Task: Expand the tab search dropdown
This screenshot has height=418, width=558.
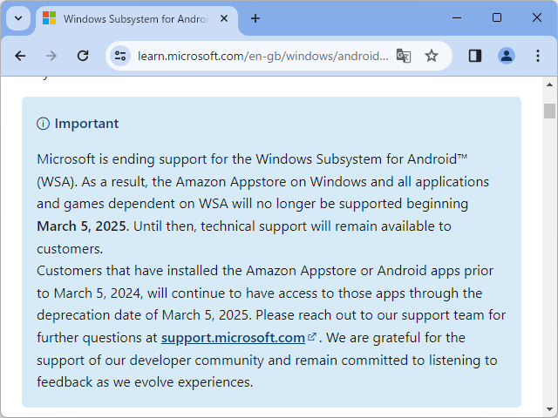Action: pos(18,17)
